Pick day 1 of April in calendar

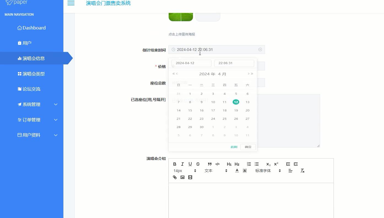190,94
